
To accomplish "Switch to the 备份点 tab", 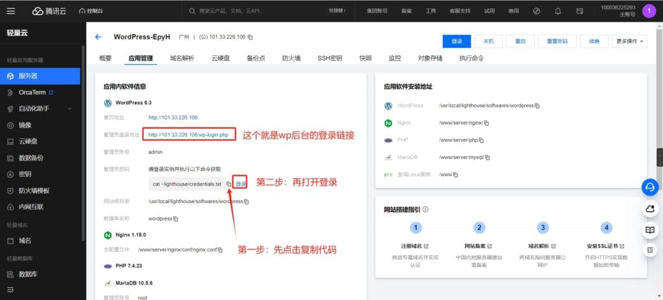I will pos(256,58).
